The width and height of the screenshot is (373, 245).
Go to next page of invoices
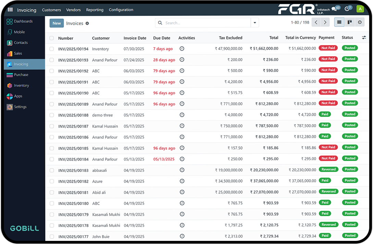(x=325, y=23)
